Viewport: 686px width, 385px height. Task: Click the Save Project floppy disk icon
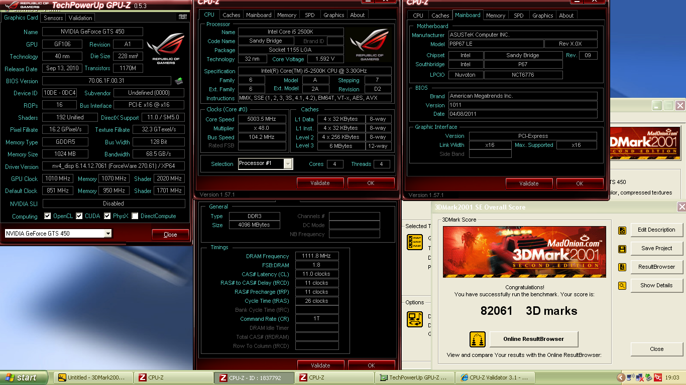point(622,249)
